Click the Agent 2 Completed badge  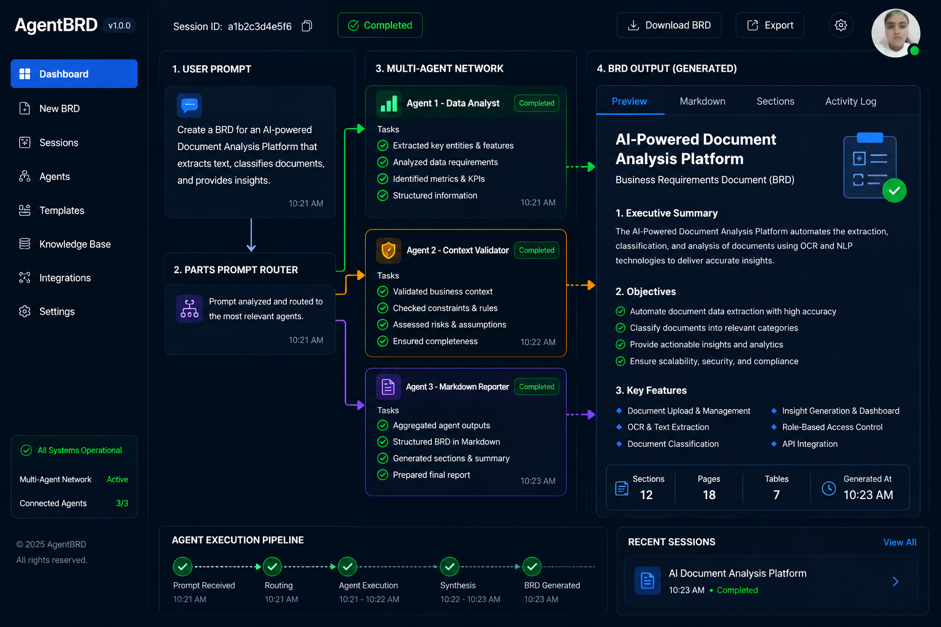tap(536, 250)
